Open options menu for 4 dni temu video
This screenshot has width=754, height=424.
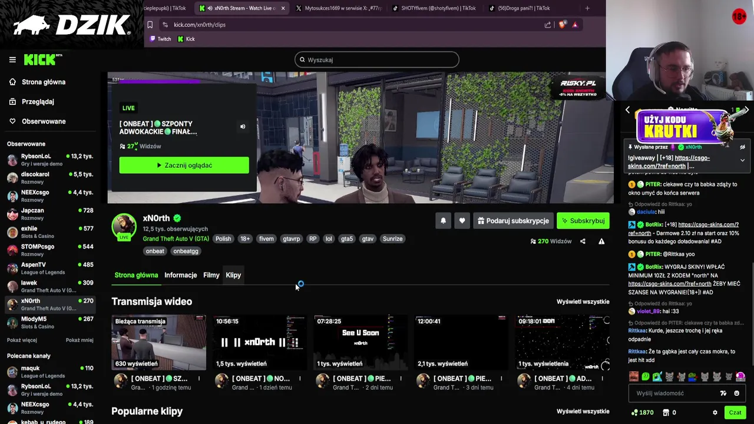(x=602, y=379)
